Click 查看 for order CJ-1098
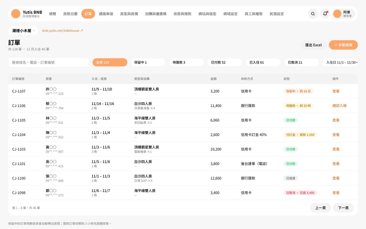 (x=336, y=193)
